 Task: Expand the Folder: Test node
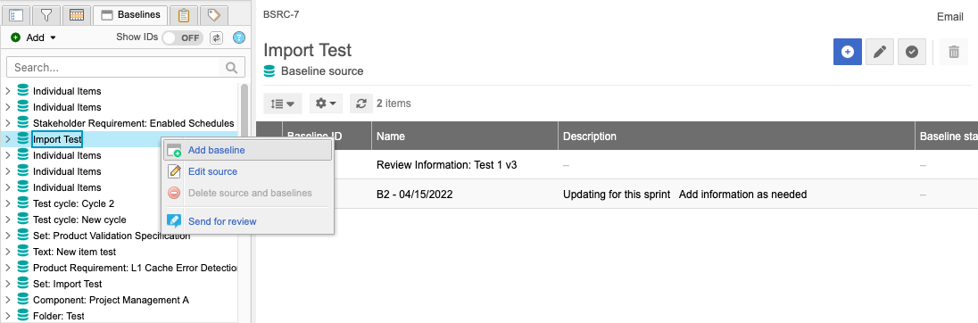(x=8, y=316)
